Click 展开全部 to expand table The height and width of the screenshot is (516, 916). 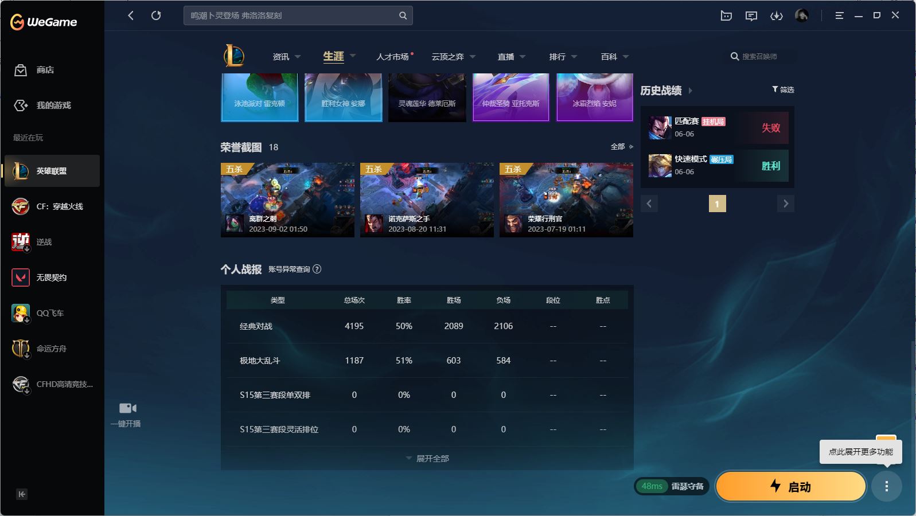(427, 459)
